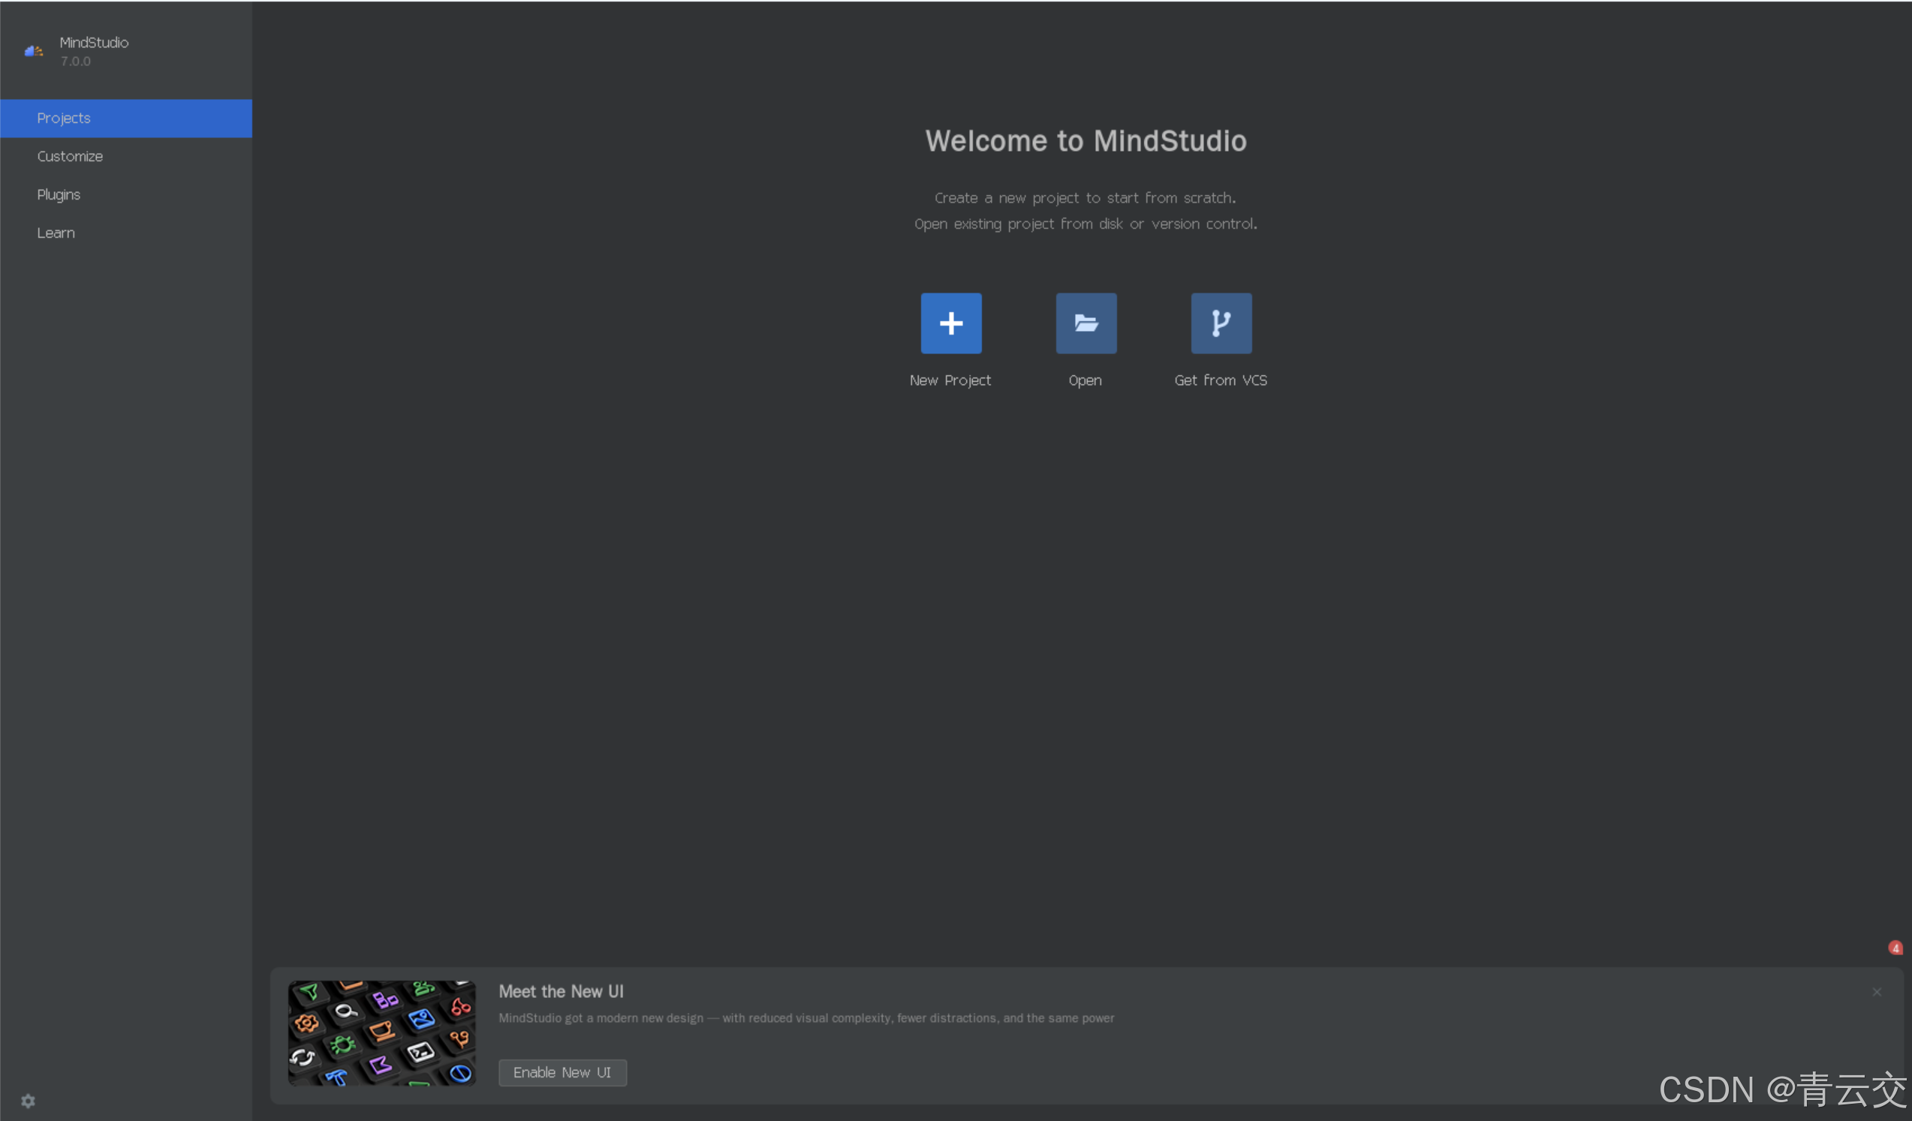1912x1121 pixels.
Task: Click the Open folder icon
Action: [x=1085, y=323]
